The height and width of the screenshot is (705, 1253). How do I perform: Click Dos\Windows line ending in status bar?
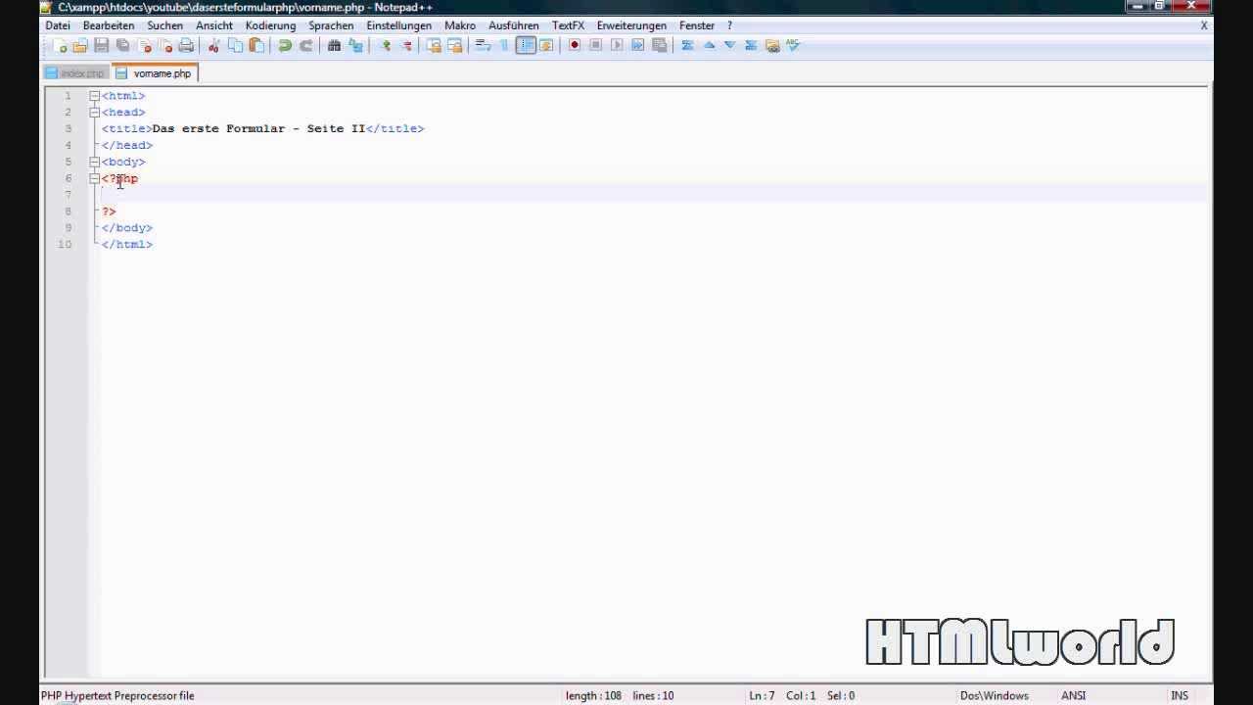click(x=994, y=695)
